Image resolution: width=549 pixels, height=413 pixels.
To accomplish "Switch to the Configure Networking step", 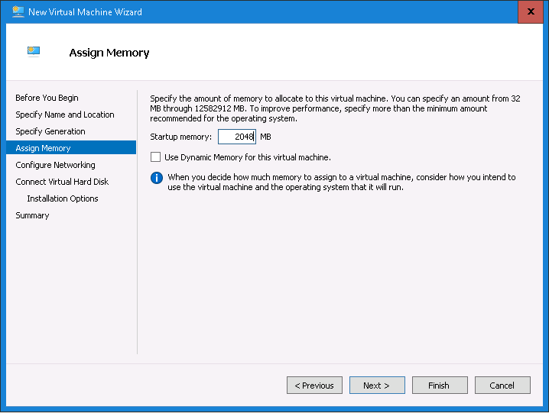I will tap(55, 165).
